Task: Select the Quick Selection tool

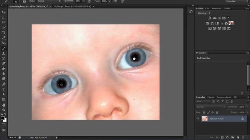Action: coord(4,27)
